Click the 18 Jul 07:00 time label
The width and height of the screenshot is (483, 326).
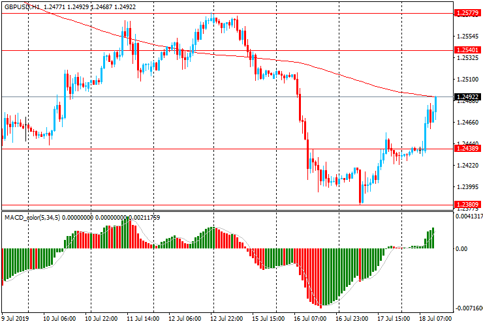click(435, 318)
